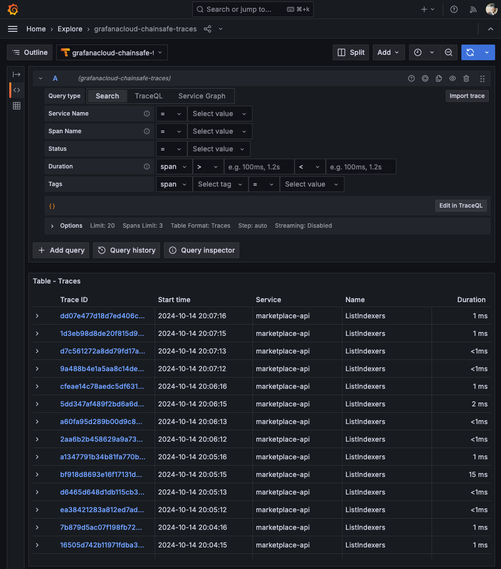Click the share icon in breadcrumb
The image size is (501, 569).
207,29
